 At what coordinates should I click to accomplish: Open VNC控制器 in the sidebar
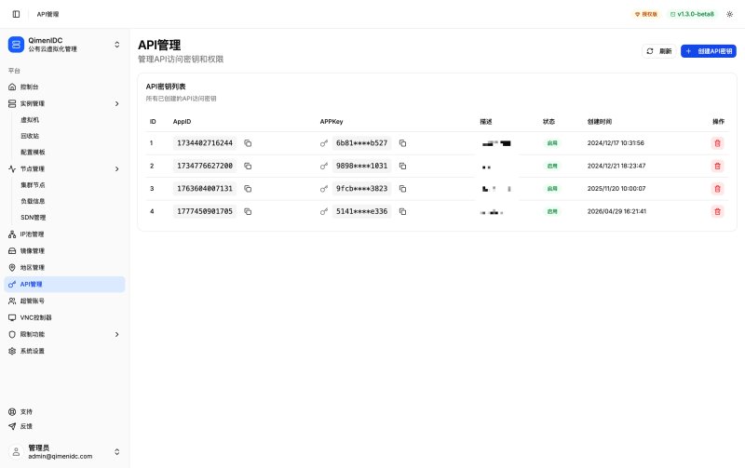64,317
